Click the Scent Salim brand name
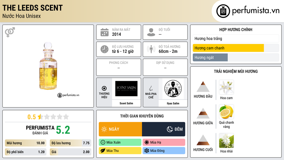 click(x=126, y=103)
